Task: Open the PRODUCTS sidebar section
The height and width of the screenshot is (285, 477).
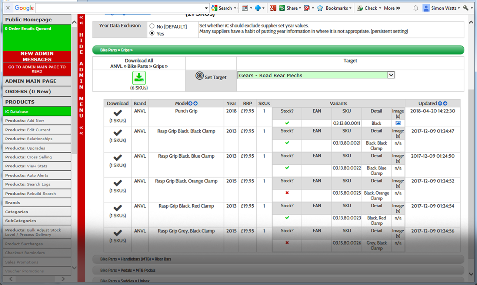Action: click(37, 101)
